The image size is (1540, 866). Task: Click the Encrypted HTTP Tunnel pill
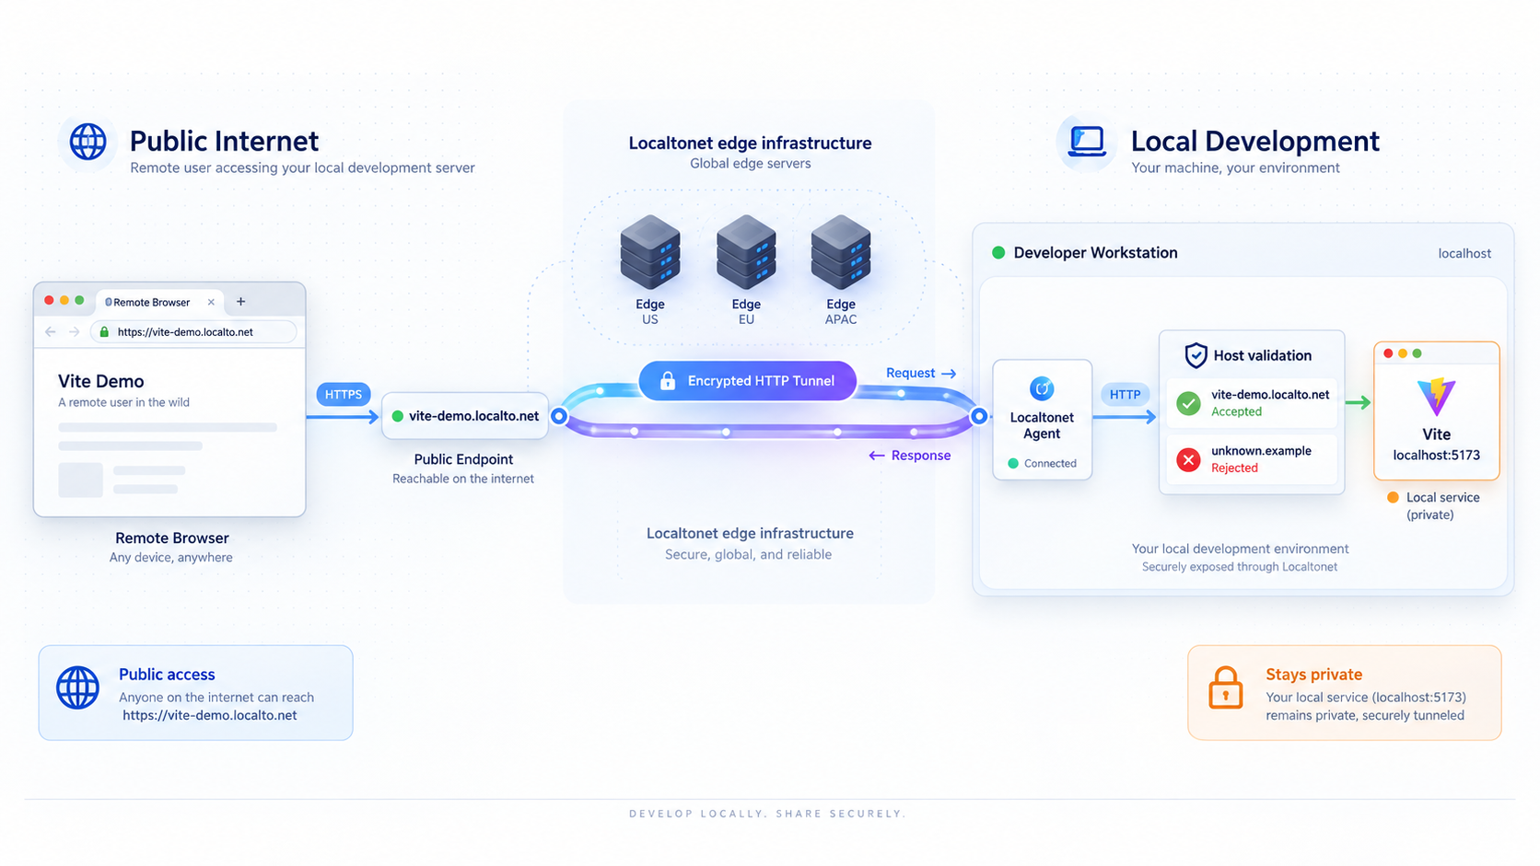point(748,380)
